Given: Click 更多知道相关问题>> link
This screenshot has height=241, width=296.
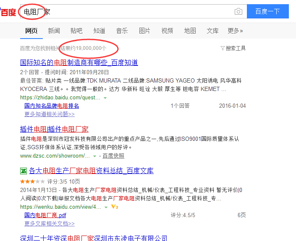Looking at the screenshot, I should coord(50,114).
